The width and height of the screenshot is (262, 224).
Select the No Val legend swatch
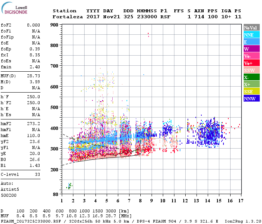click(252, 28)
